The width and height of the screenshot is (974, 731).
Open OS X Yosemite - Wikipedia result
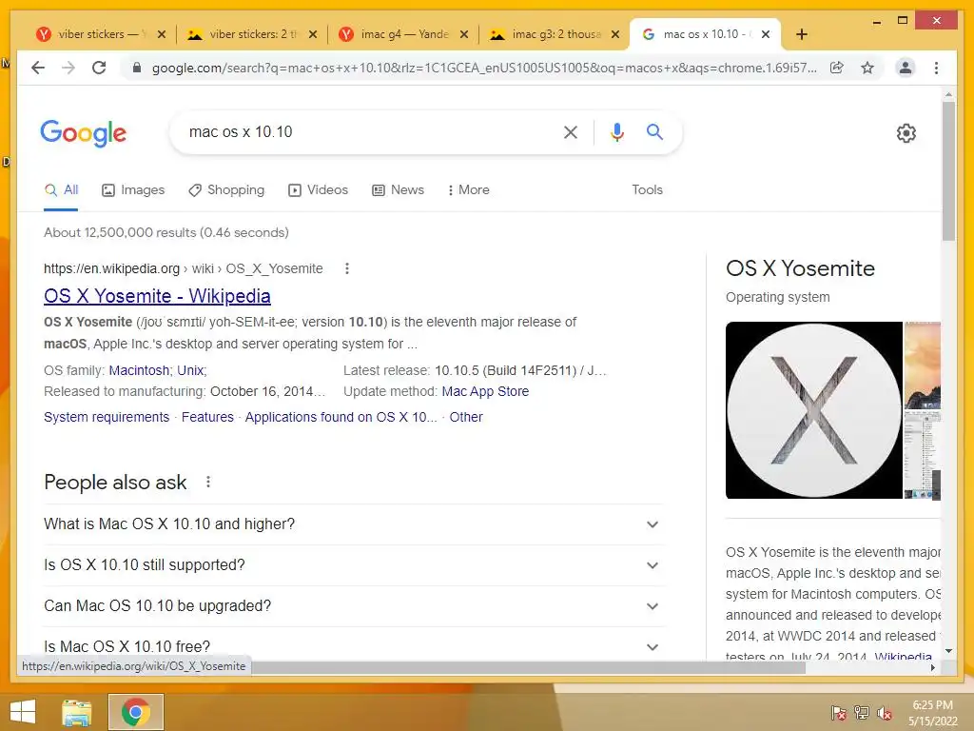[x=157, y=296]
